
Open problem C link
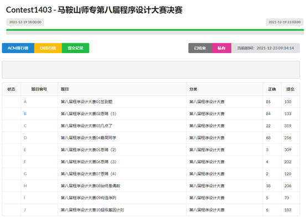pos(25,126)
